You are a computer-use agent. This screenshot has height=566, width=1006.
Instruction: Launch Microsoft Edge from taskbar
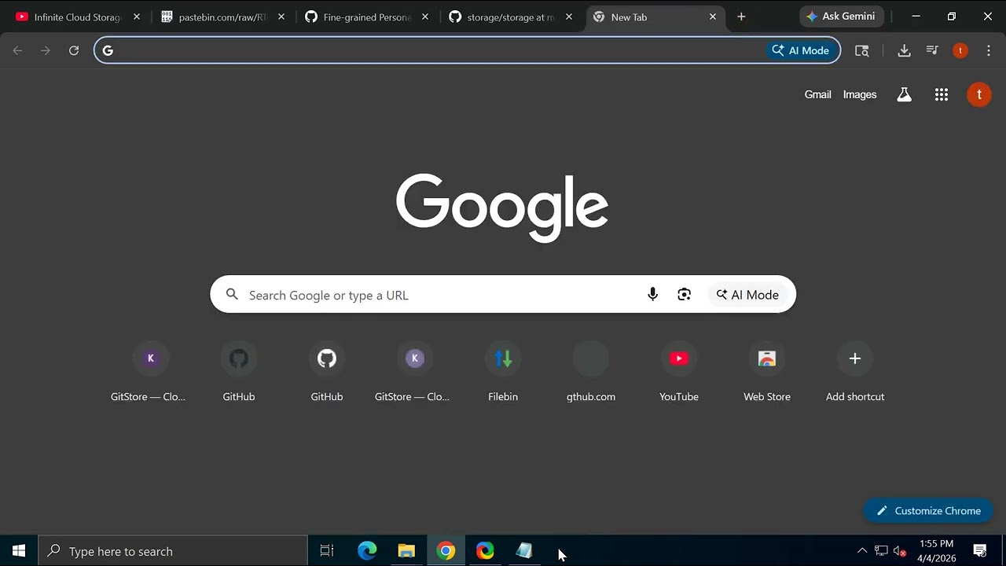(x=367, y=551)
